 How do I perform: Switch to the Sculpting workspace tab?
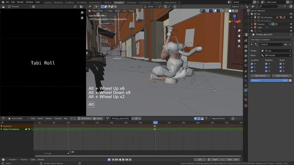coord(69,3)
